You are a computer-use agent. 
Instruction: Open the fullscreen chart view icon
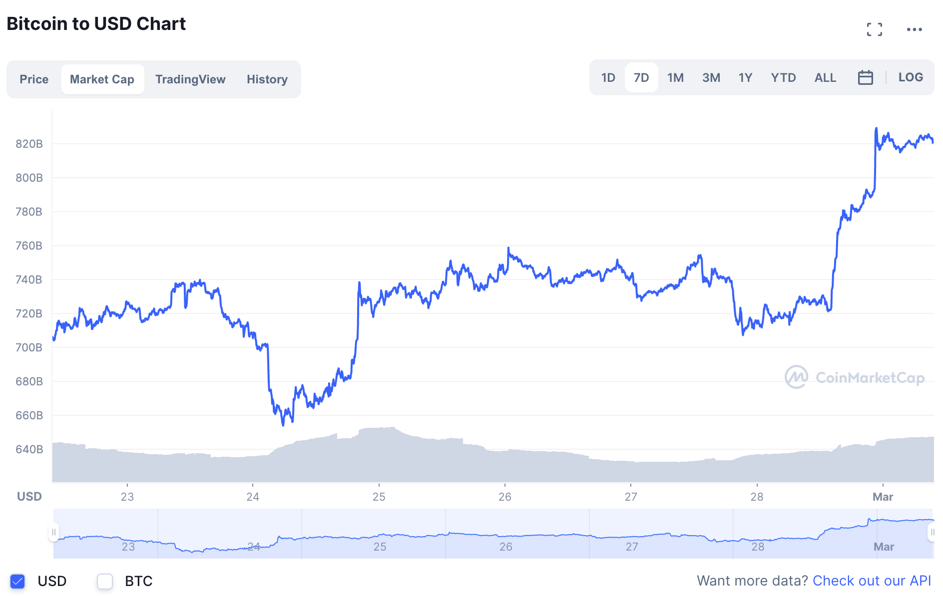[x=874, y=29]
